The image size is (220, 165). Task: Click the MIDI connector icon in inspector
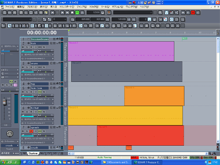click(10, 134)
